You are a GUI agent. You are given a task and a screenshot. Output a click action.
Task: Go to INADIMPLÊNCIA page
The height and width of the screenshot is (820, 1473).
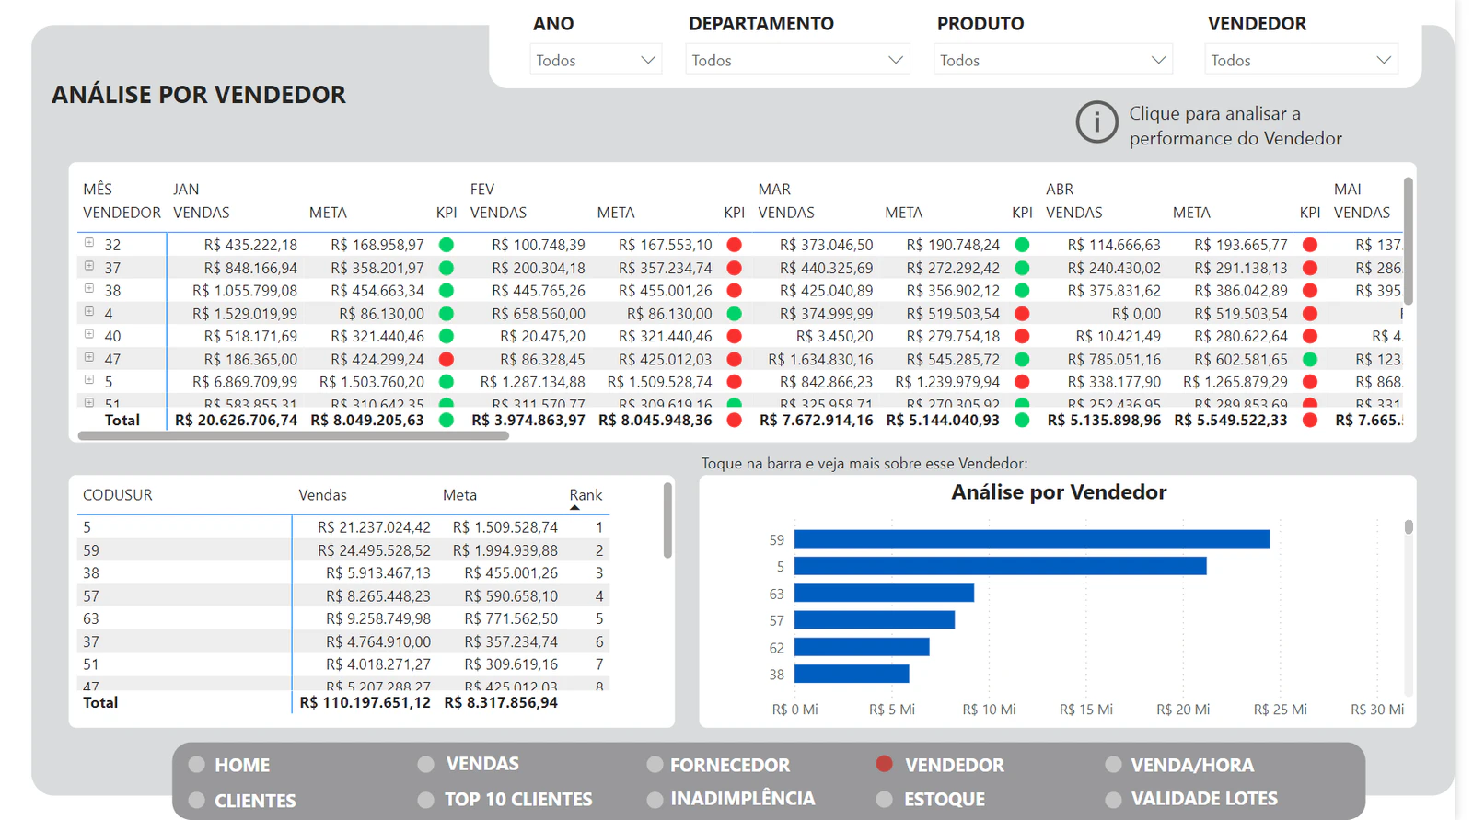coord(742,798)
